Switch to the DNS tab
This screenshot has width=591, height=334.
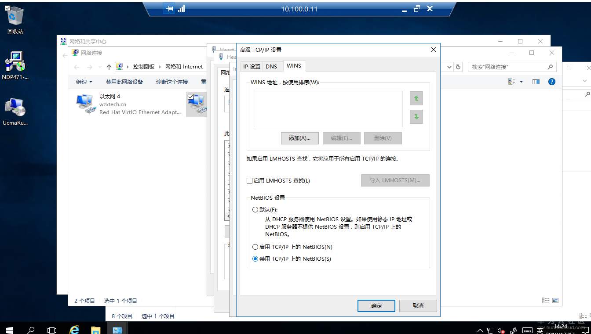click(272, 66)
